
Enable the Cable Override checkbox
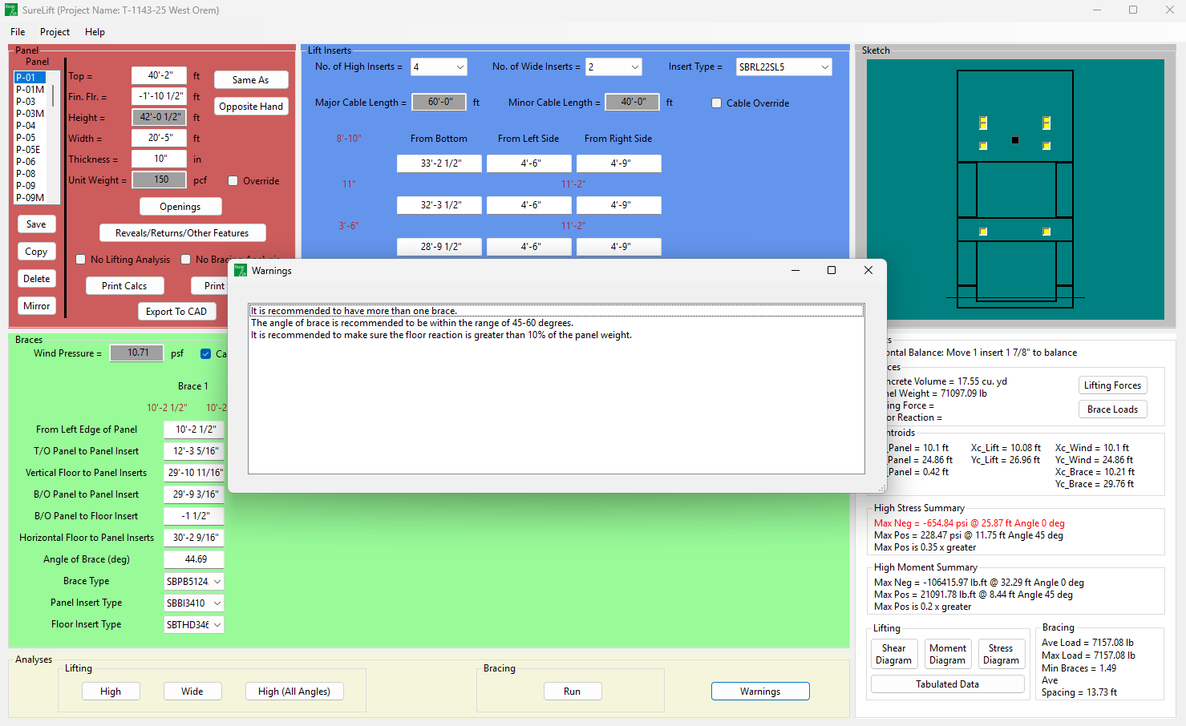(x=717, y=103)
